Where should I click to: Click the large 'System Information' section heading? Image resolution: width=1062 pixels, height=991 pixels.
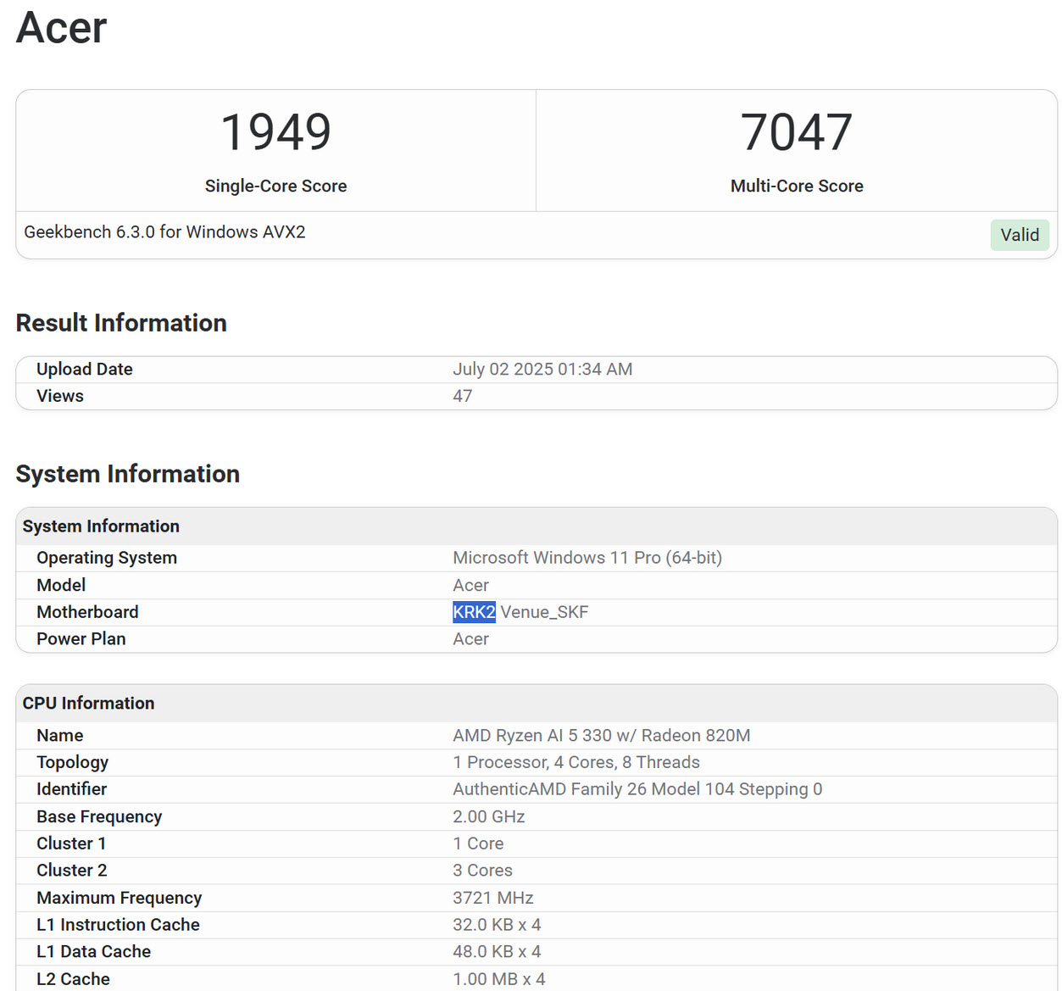[x=128, y=474]
